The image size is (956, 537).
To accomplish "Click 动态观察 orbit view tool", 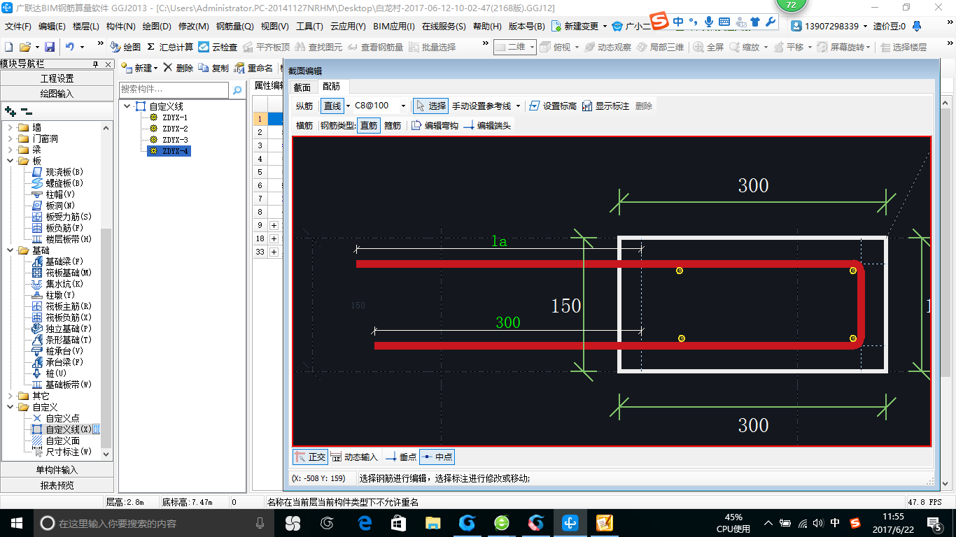I will (607, 47).
